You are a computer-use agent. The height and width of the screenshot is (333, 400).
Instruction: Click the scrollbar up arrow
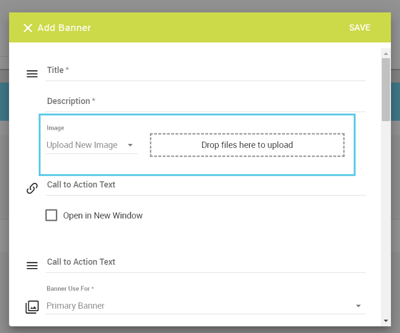pyautogui.click(x=386, y=53)
